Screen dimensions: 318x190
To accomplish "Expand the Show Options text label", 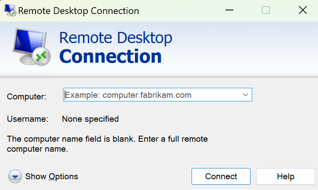I will pyautogui.click(x=51, y=176).
